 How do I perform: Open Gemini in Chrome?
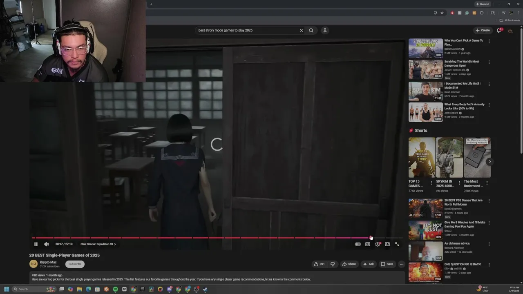(x=482, y=4)
